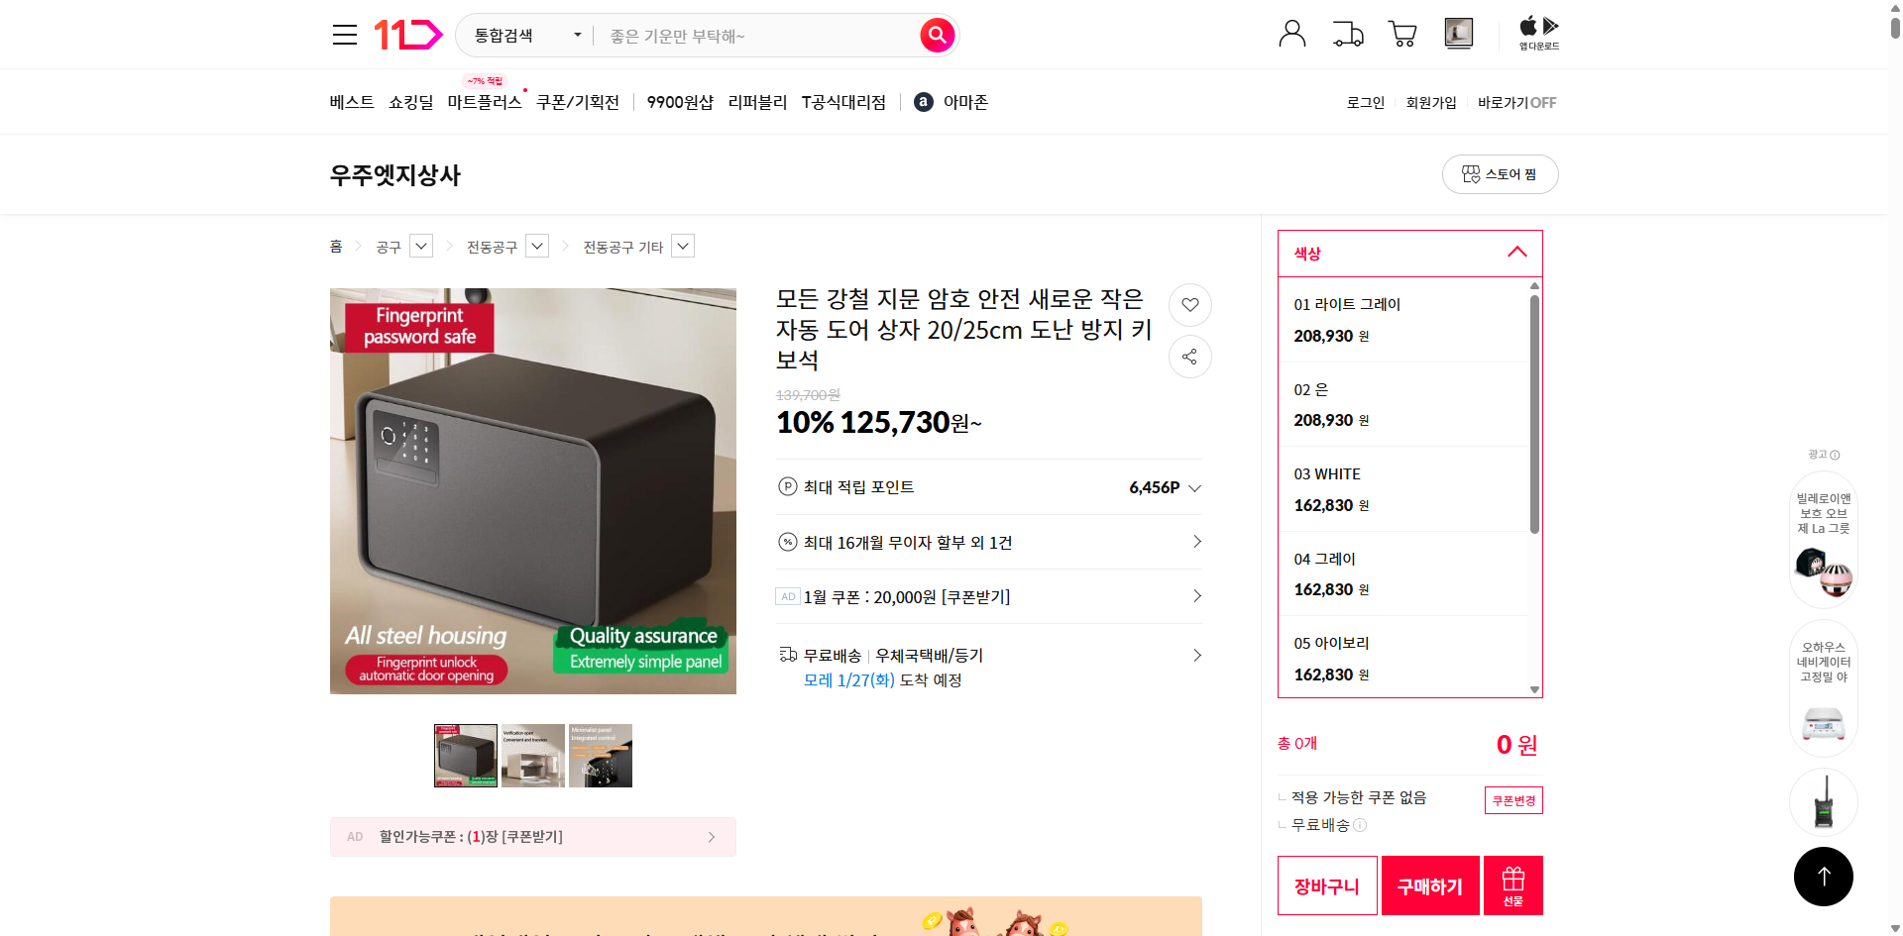Select the 01 라이트 그레이 color option

(x=1390, y=319)
